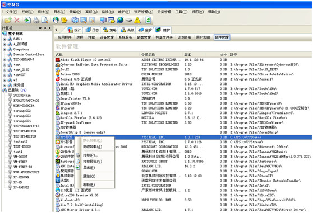Select the Mozilla Firefox (3.6.12) row

click(x=183, y=118)
